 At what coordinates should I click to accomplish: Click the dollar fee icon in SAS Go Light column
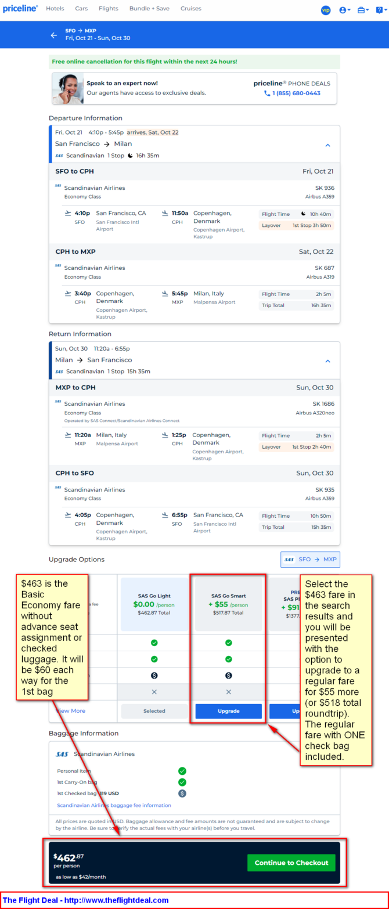[154, 676]
